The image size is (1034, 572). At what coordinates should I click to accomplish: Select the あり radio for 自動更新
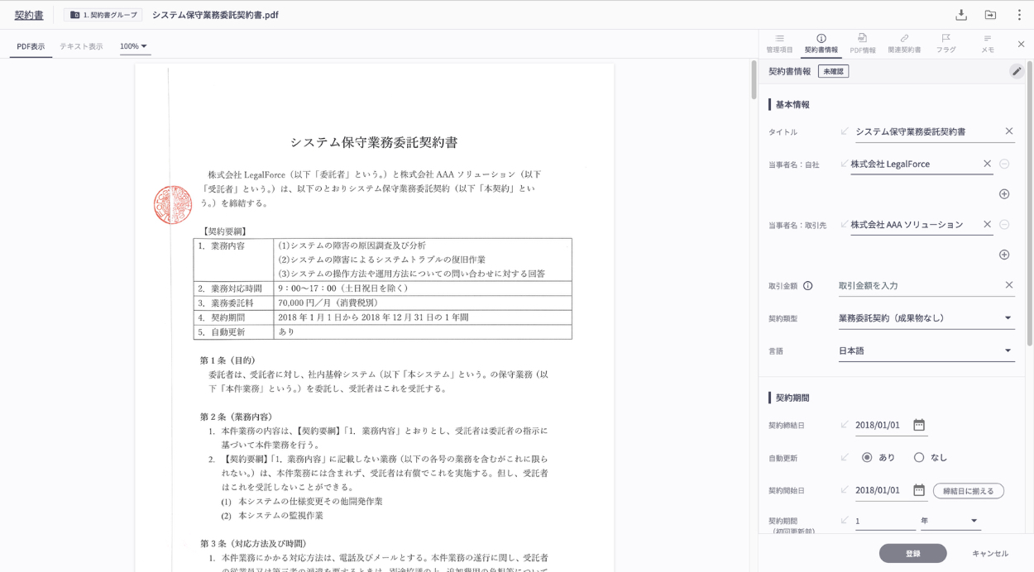pyautogui.click(x=867, y=457)
